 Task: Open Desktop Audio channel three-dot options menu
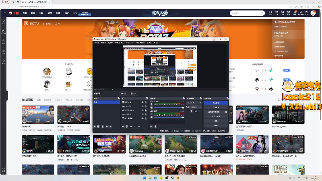tap(152, 114)
